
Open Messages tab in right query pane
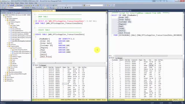tap(119, 58)
